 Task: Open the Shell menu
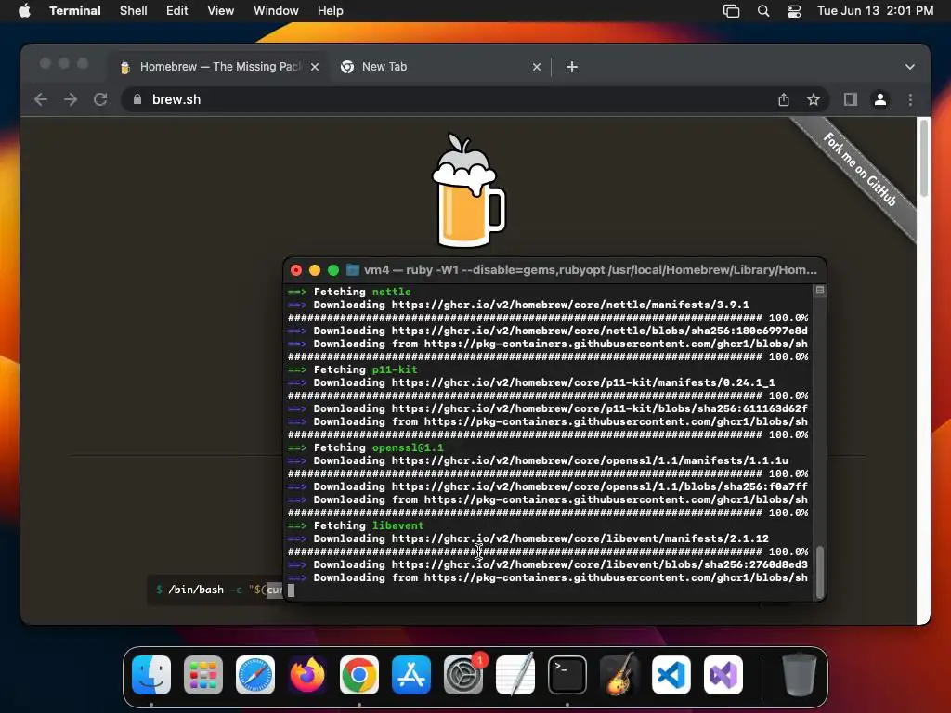(133, 10)
